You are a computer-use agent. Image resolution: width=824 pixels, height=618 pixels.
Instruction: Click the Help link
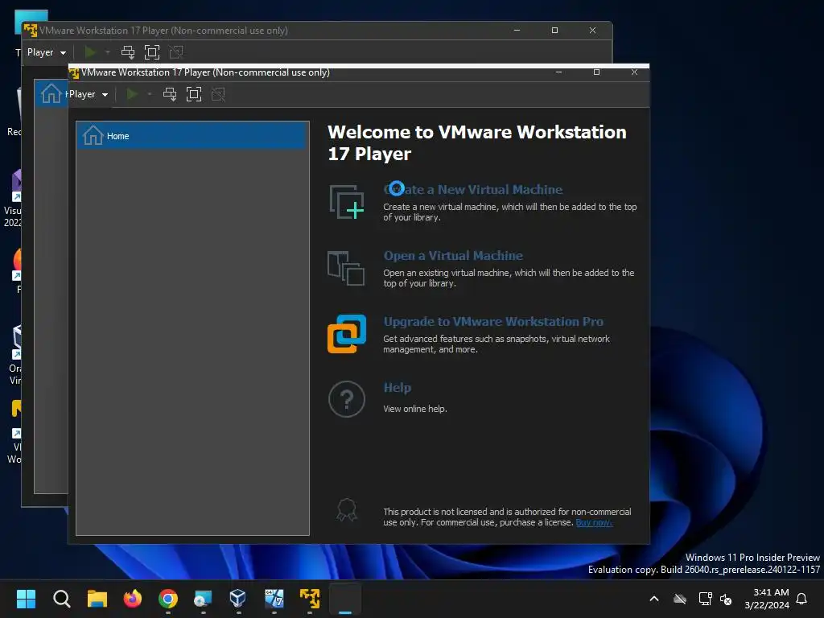tap(398, 388)
